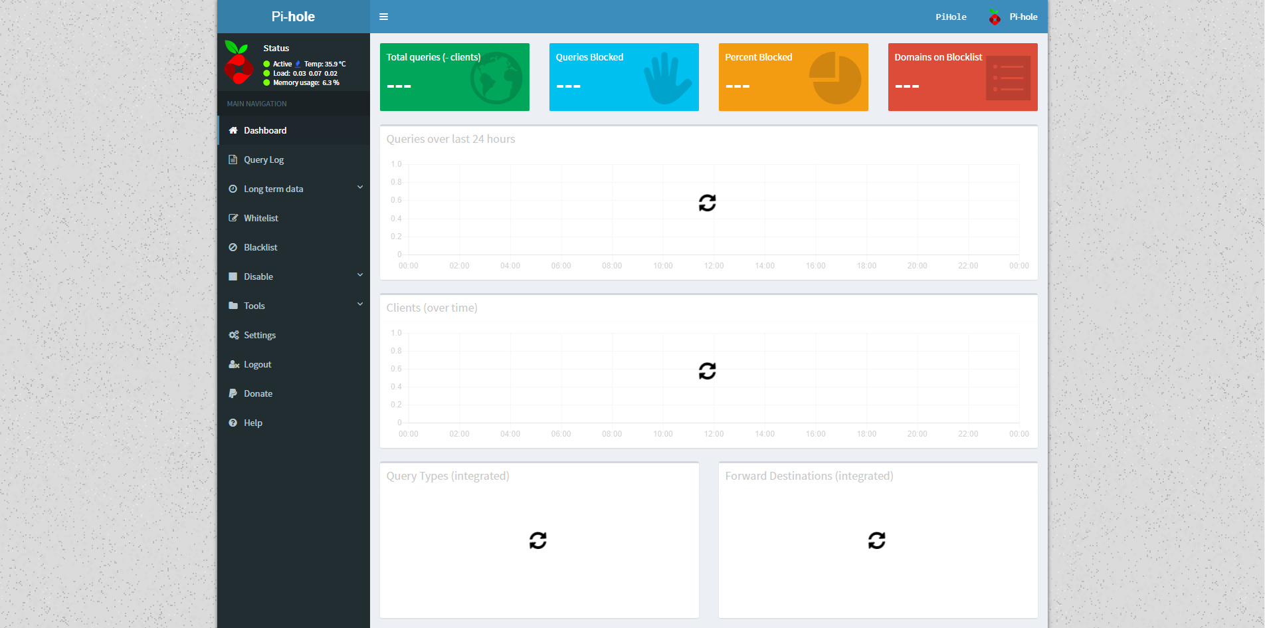Viewport: 1265px width, 628px height.
Task: Select the Help menu item
Action: point(252,423)
